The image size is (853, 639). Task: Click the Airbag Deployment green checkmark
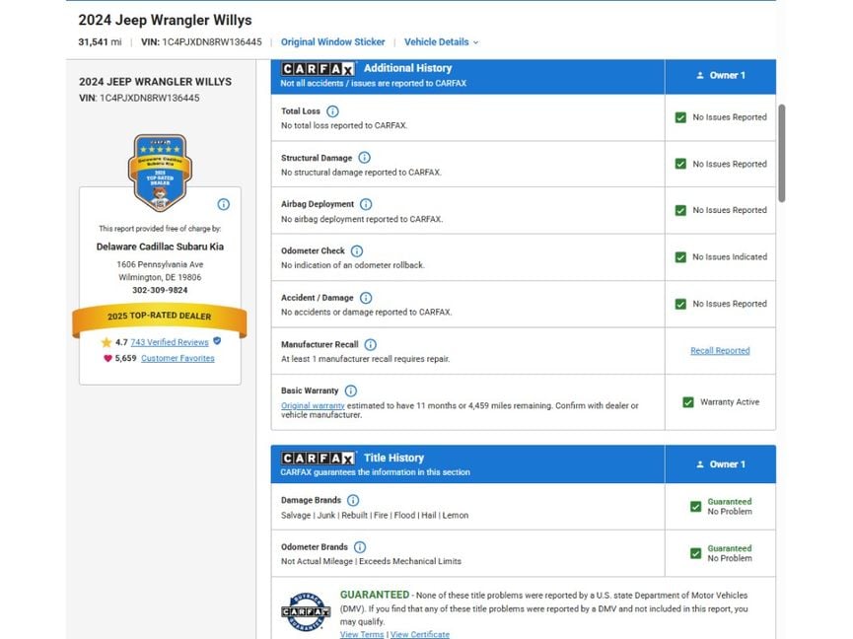[680, 210]
